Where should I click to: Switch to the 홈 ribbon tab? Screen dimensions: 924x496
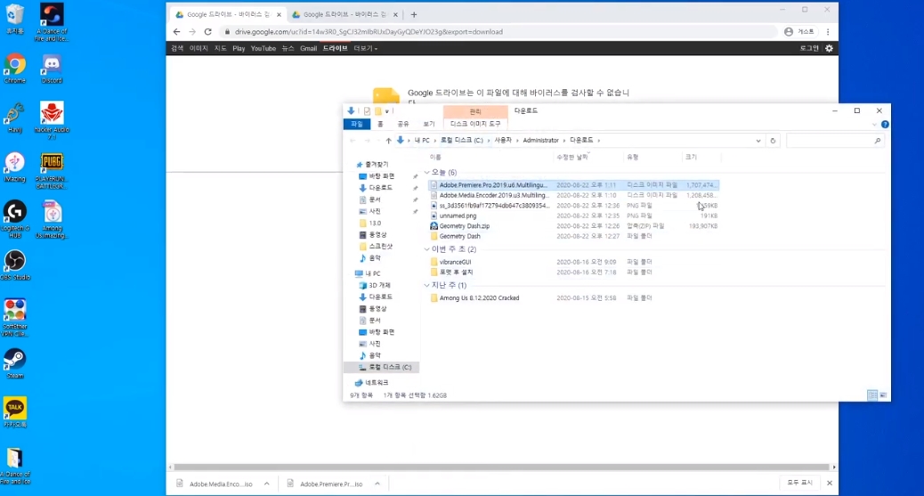point(380,124)
